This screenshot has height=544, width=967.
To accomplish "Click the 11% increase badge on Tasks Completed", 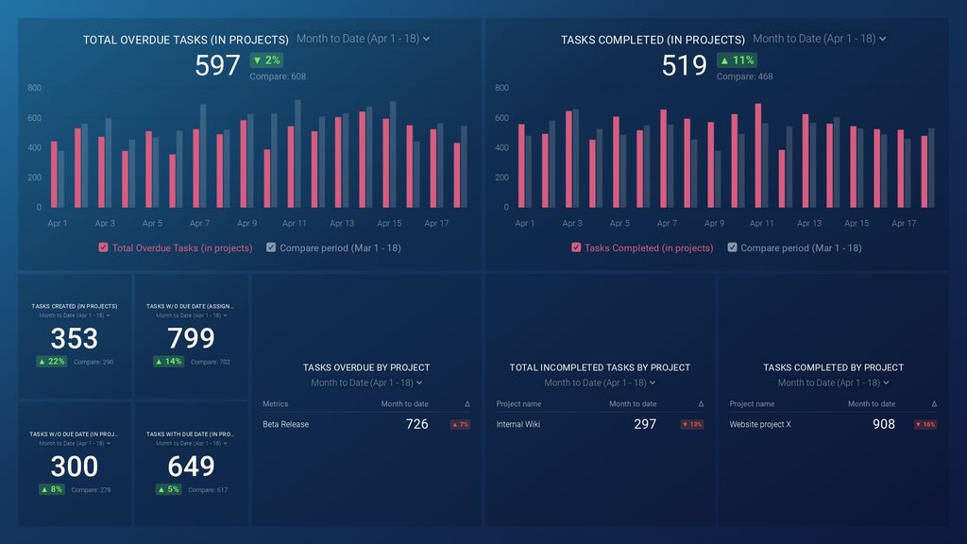I will coord(737,60).
